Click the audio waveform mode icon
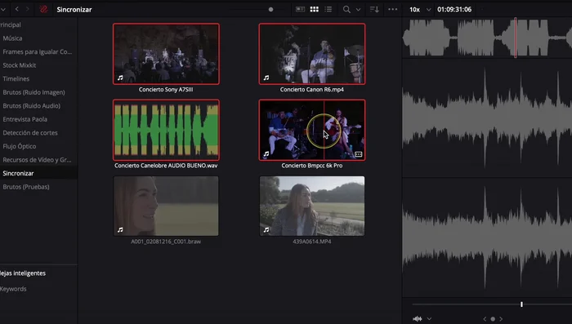This screenshot has width=572, height=324. pyautogui.click(x=418, y=319)
